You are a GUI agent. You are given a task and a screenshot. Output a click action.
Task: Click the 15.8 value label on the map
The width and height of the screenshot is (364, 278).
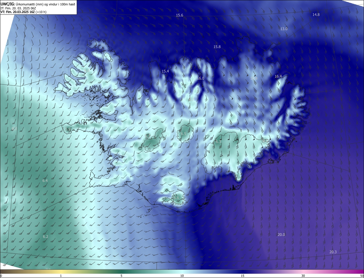tap(217, 47)
